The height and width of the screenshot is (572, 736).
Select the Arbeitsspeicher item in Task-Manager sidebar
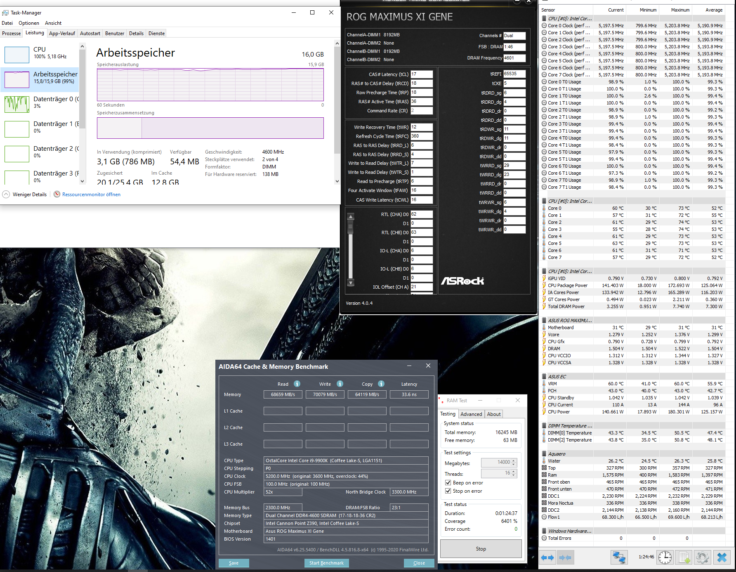[40, 79]
